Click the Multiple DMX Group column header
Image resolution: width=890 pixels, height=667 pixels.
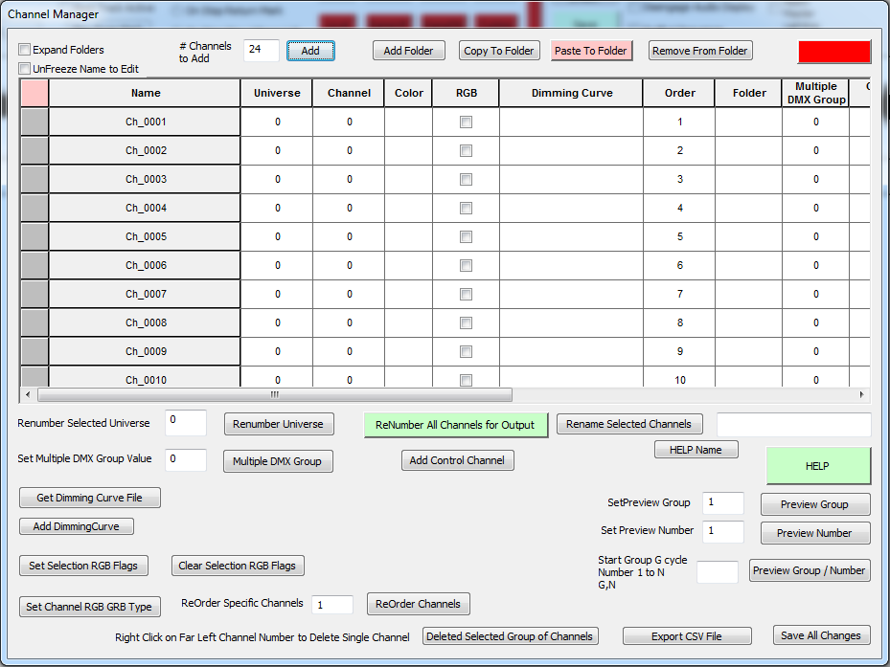815,93
